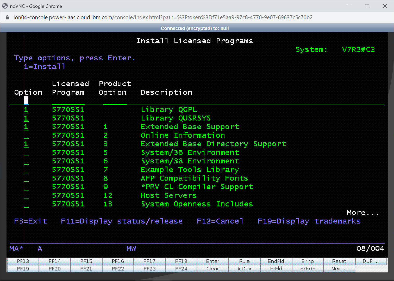Click the PF14 function key button

pyautogui.click(x=55, y=261)
